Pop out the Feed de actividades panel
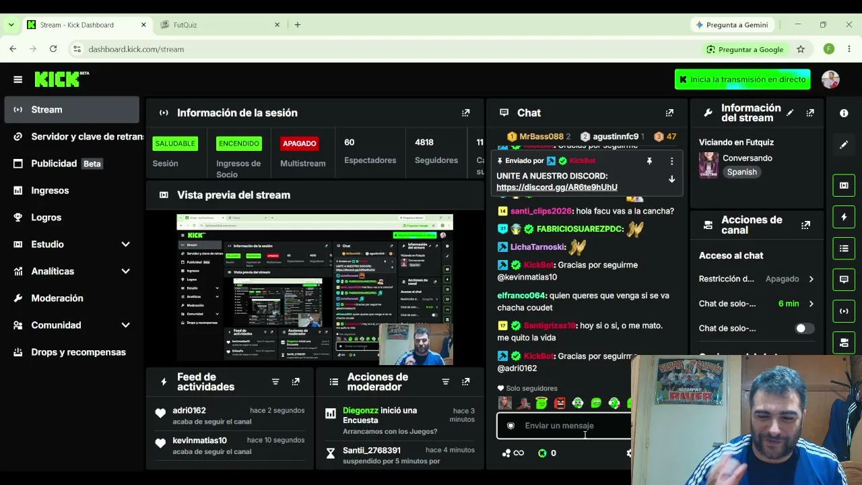 [x=296, y=382]
